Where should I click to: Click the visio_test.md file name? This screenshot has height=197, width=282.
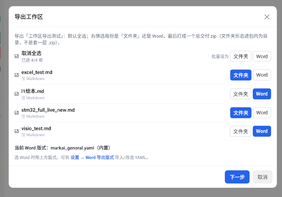[x=36, y=128]
